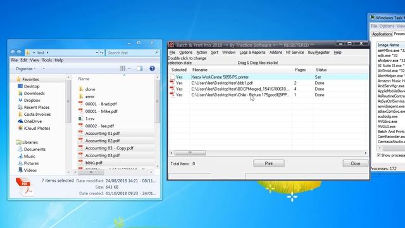Click the navigation pane vertical scrollbar thumb
Image resolution: width=405 pixels, height=228 pixels.
68,101
